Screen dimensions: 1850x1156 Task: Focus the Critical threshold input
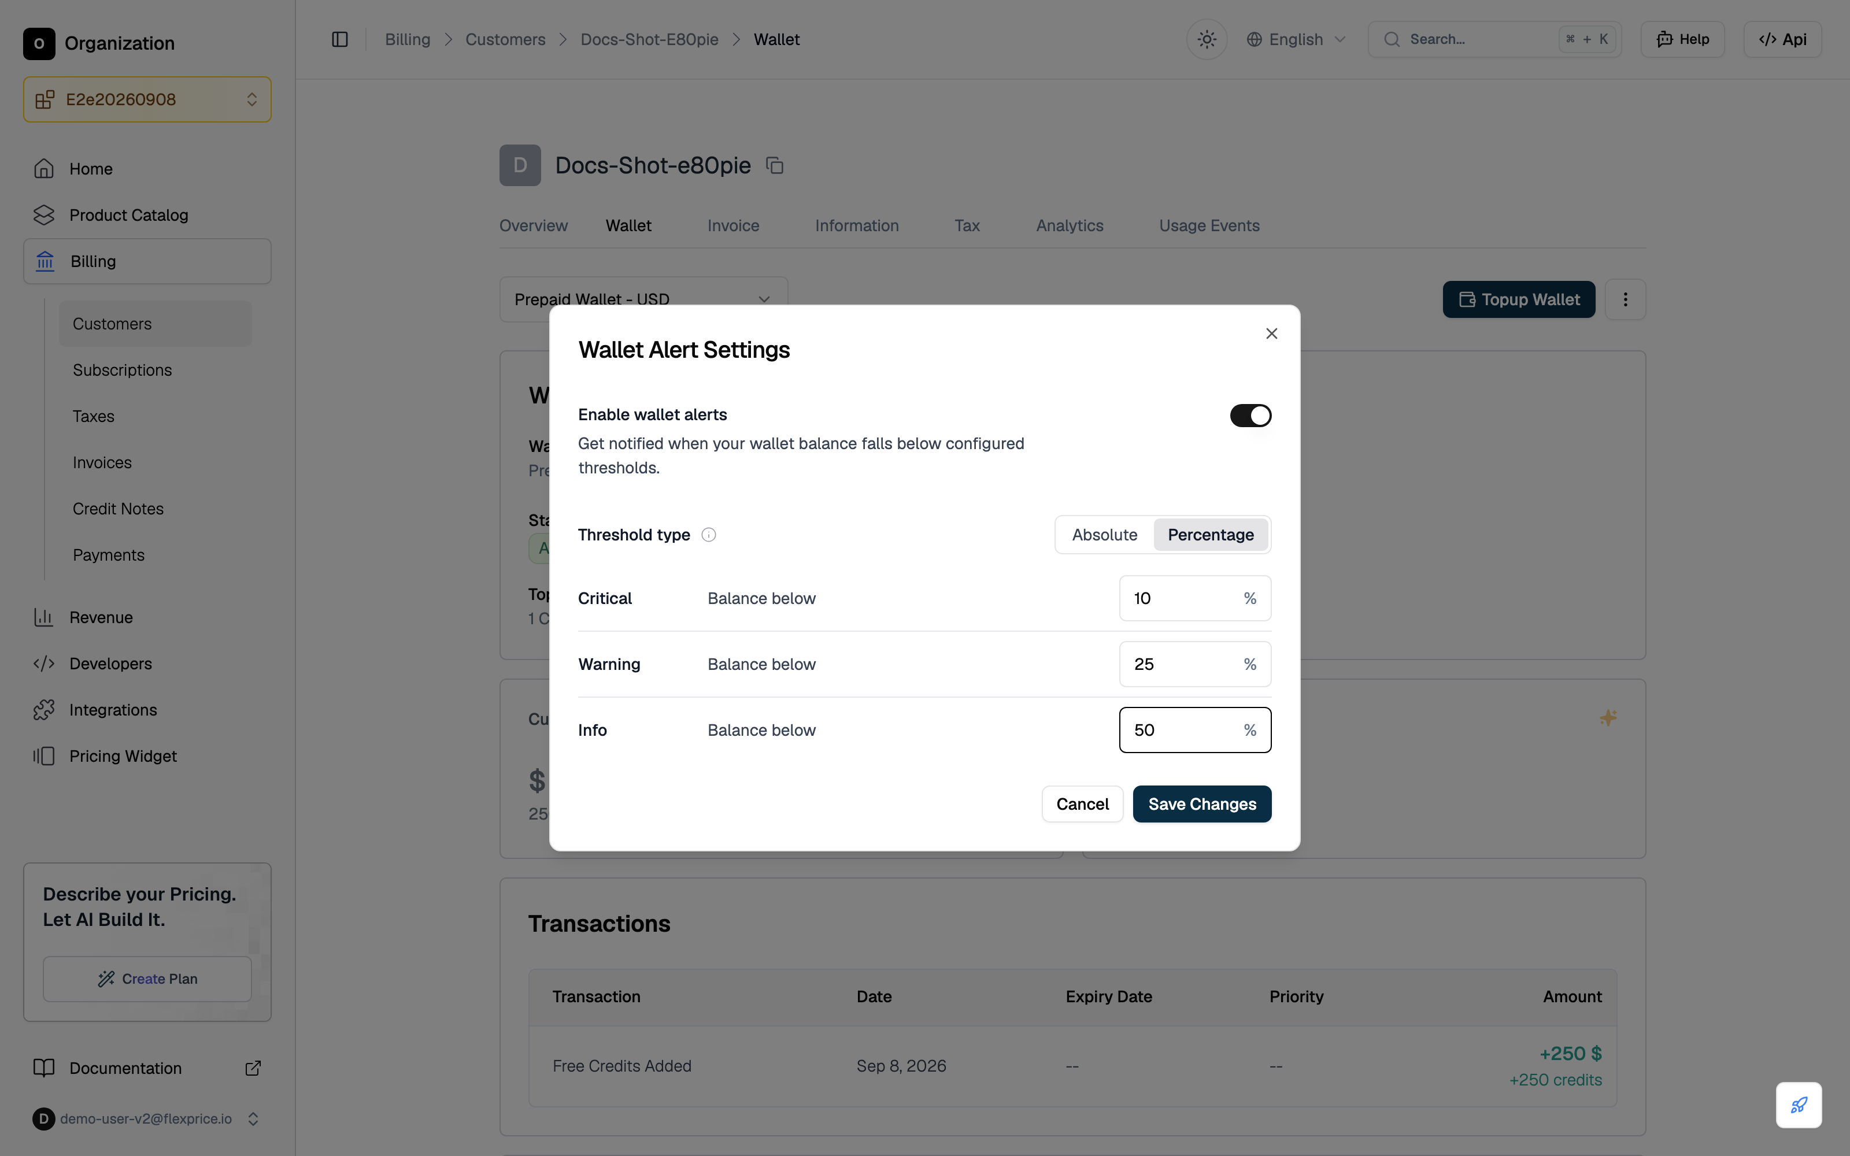click(1195, 599)
